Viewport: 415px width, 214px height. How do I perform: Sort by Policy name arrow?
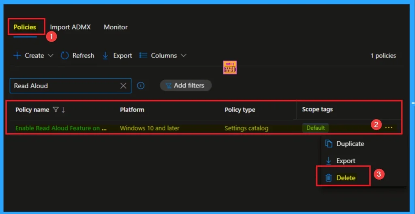click(x=63, y=110)
